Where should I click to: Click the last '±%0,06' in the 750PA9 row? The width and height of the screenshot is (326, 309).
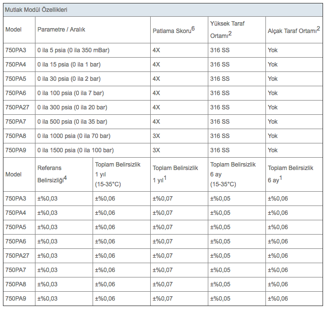click(278, 299)
